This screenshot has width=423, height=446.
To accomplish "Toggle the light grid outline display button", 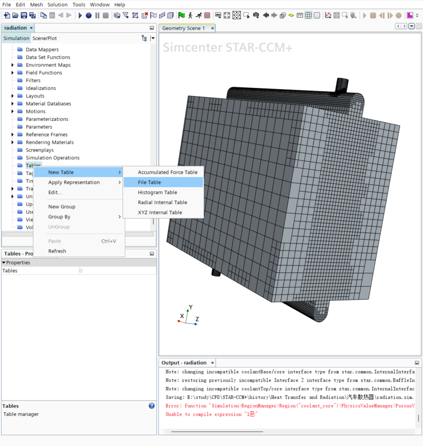I will (x=317, y=15).
